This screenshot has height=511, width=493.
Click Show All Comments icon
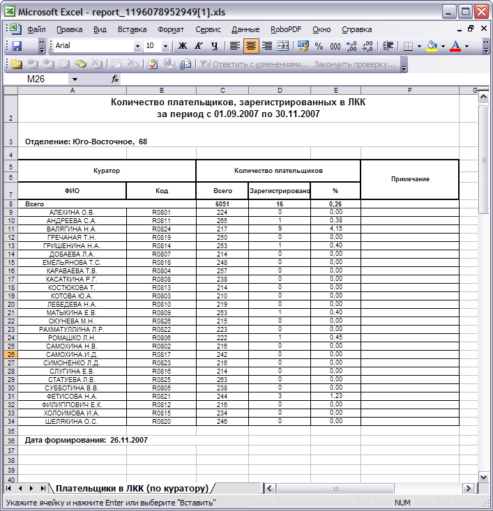point(80,64)
